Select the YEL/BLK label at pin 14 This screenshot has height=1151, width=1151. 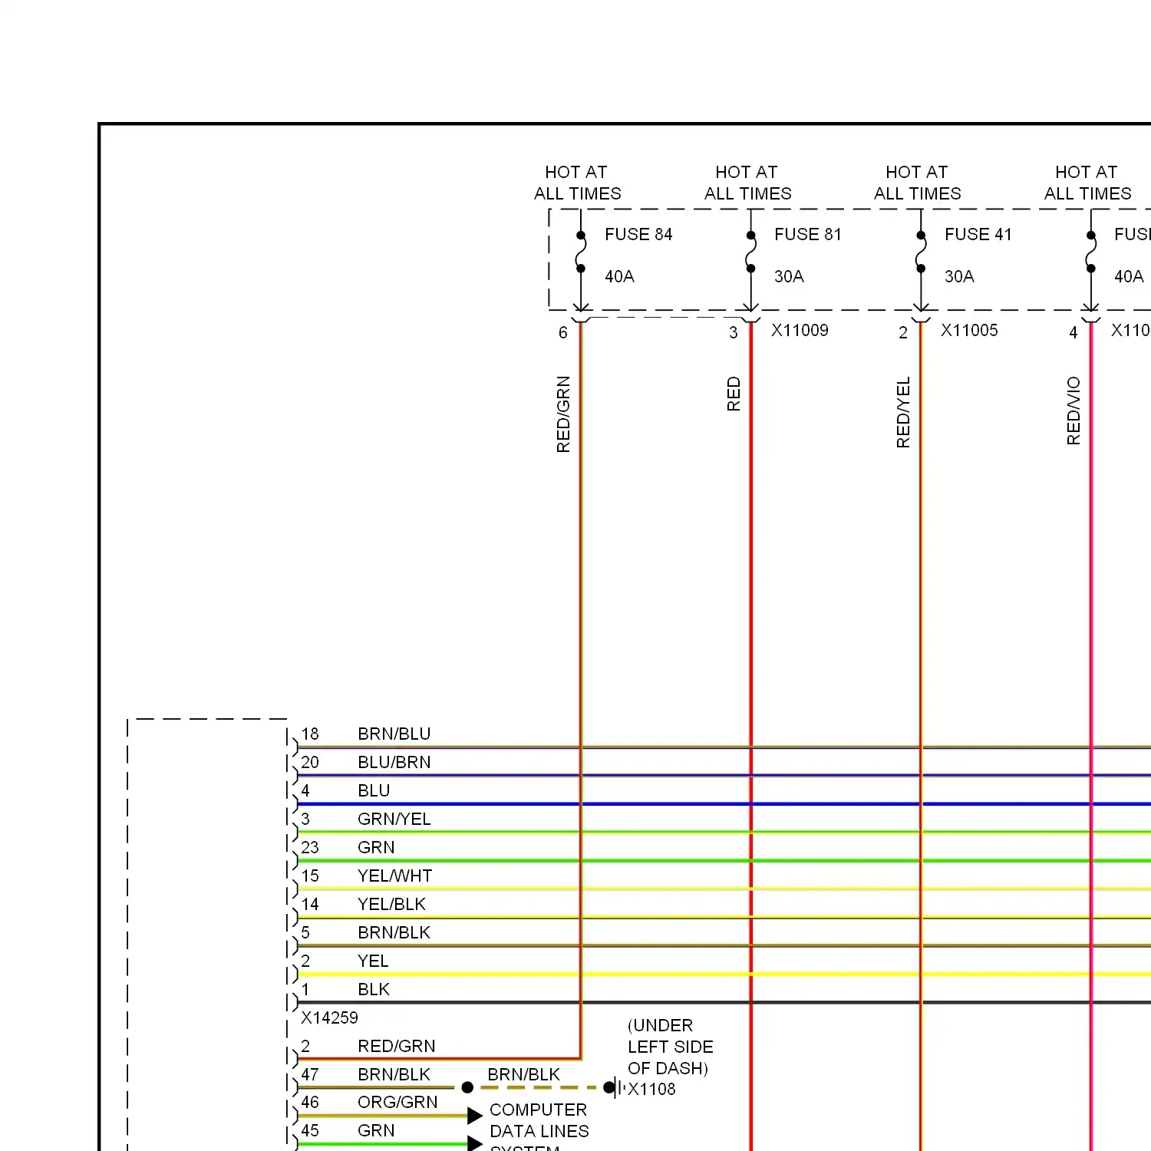click(391, 905)
